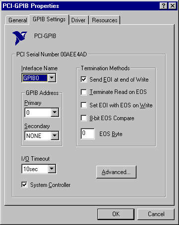Close the PCI-GPIB Properties dialog
Viewport: 179px width, 225px height.
pos(173,6)
